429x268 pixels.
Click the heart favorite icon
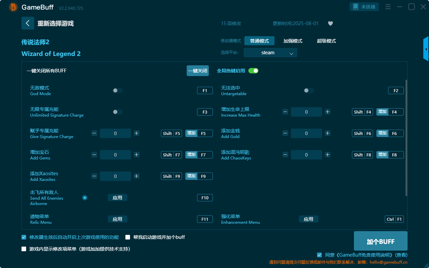[x=330, y=23]
